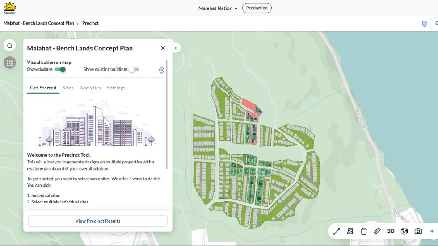Screen dimensions: 438x246
Task: Click the Mill Bay Rd map label
Action: (x=360, y=119)
